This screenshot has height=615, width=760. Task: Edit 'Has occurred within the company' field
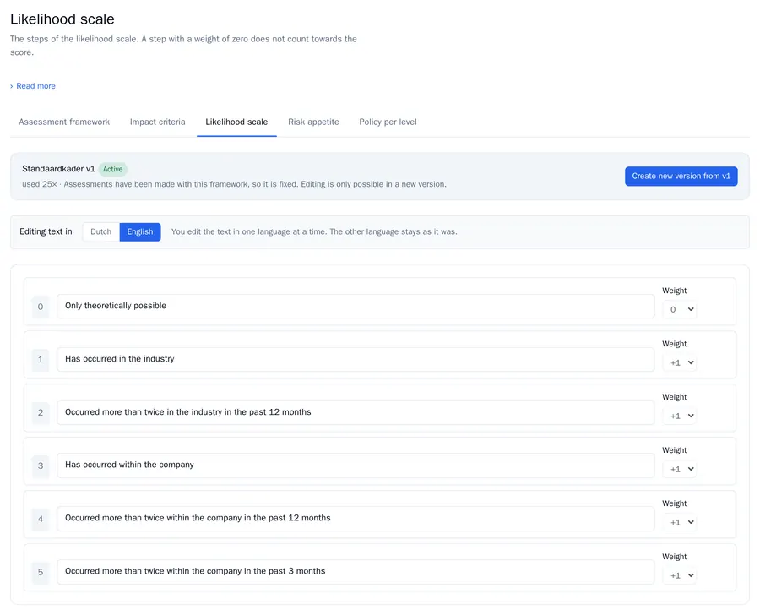356,465
